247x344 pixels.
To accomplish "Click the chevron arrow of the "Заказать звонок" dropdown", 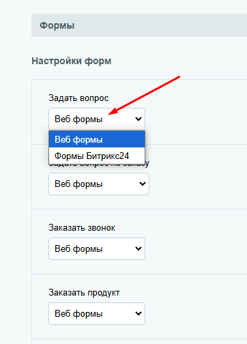I will tap(139, 248).
